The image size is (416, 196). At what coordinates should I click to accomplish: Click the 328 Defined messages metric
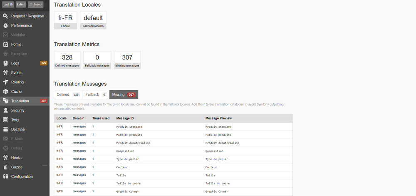pos(67,60)
